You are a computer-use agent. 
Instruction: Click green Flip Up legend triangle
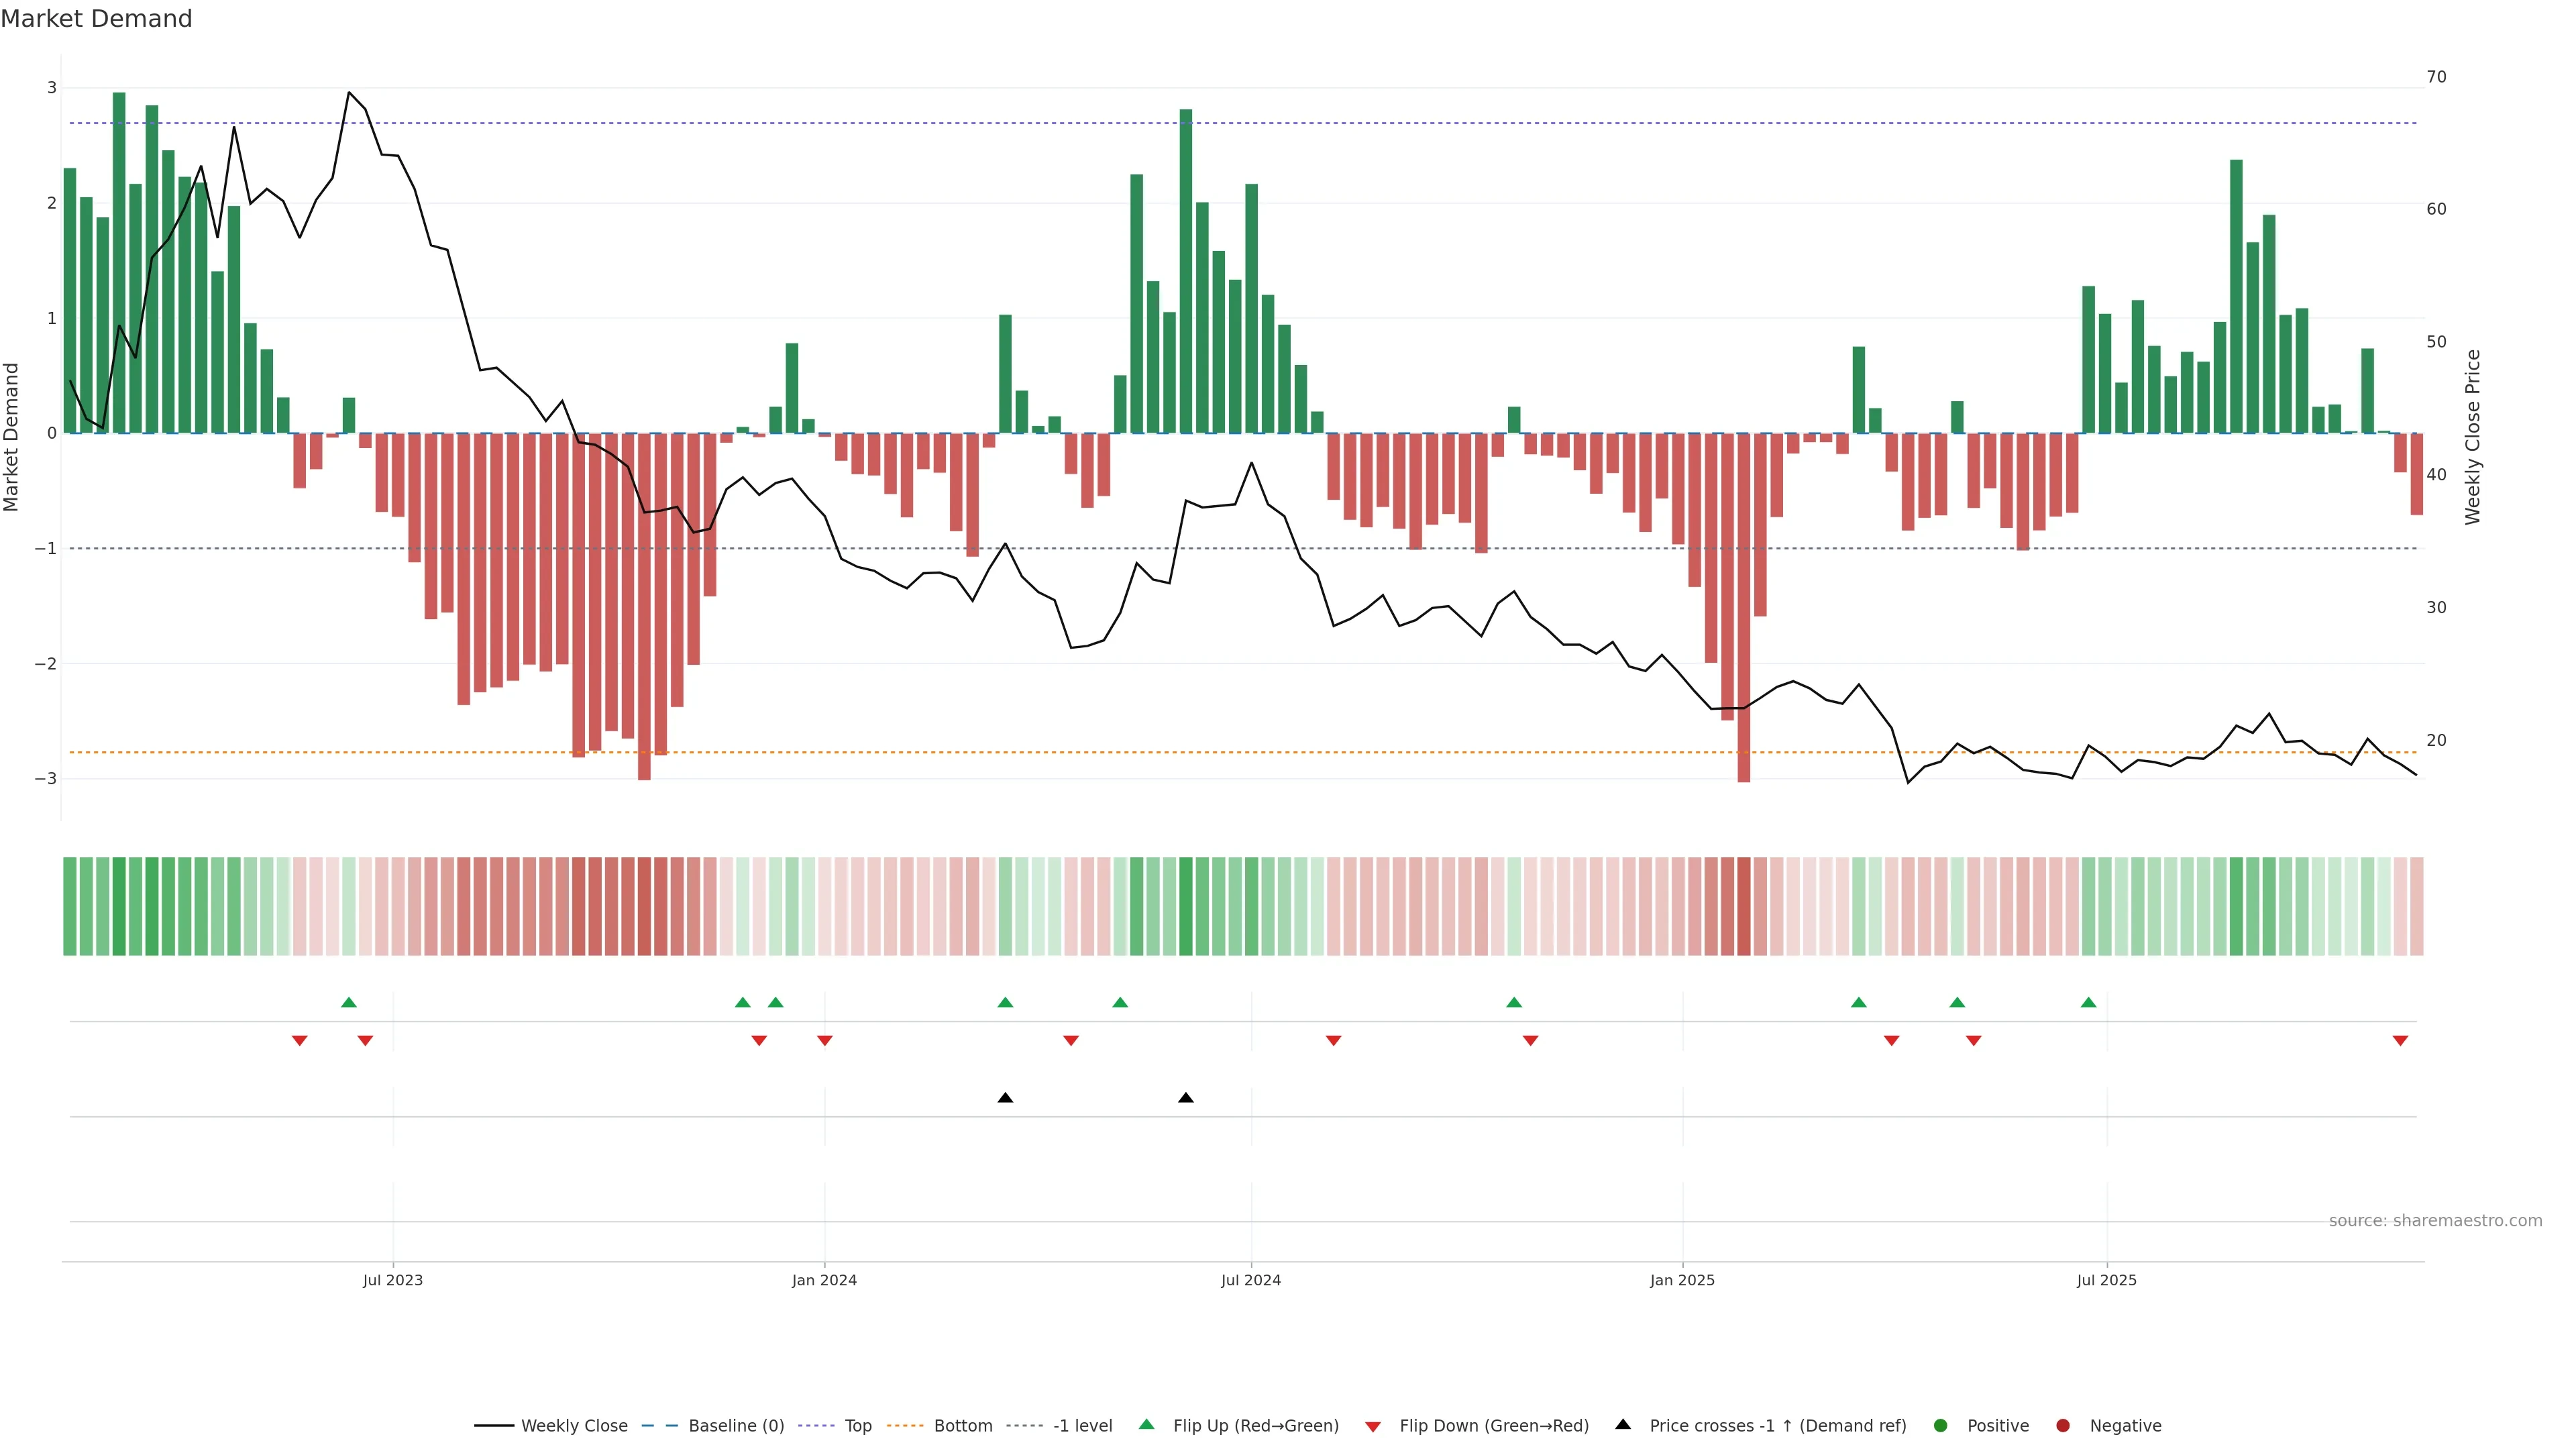point(1147,1424)
